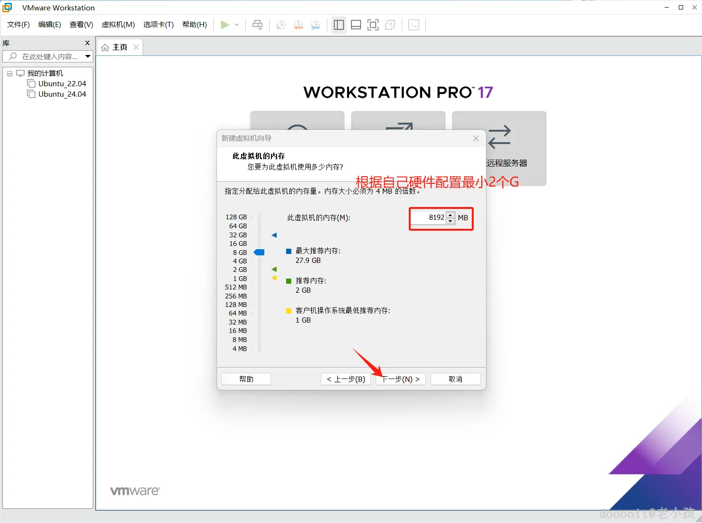Image resolution: width=702 pixels, height=523 pixels.
Task: Click the 帮助 button in the wizard
Action: pyautogui.click(x=246, y=379)
